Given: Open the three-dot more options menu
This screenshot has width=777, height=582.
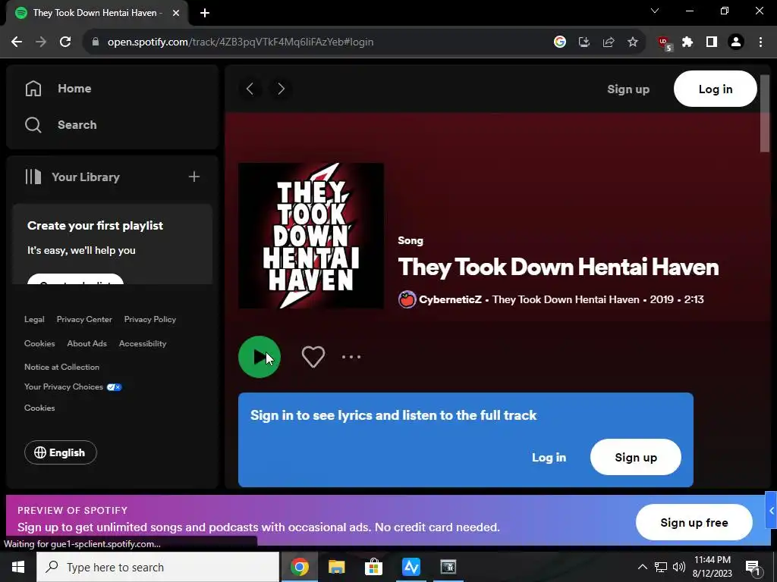Looking at the screenshot, I should point(351,357).
